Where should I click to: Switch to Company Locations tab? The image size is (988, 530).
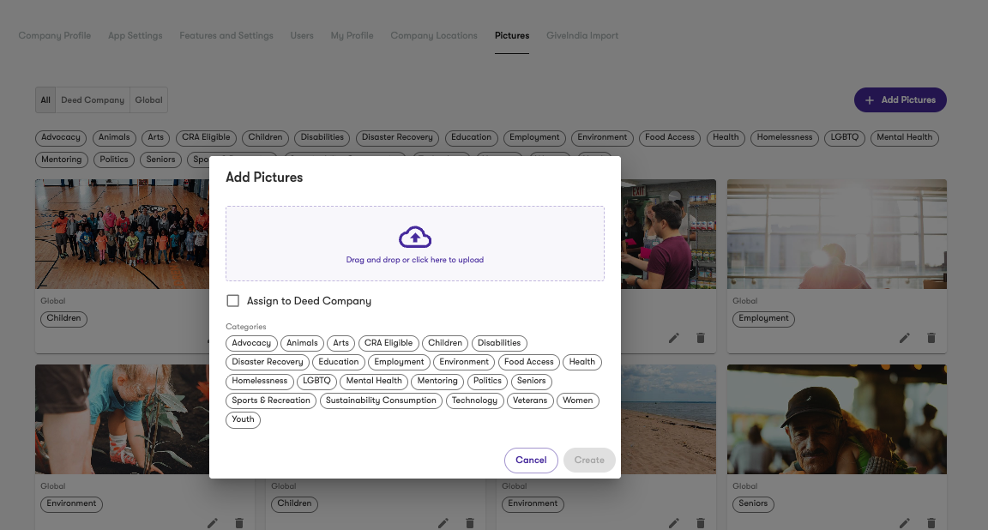click(433, 36)
